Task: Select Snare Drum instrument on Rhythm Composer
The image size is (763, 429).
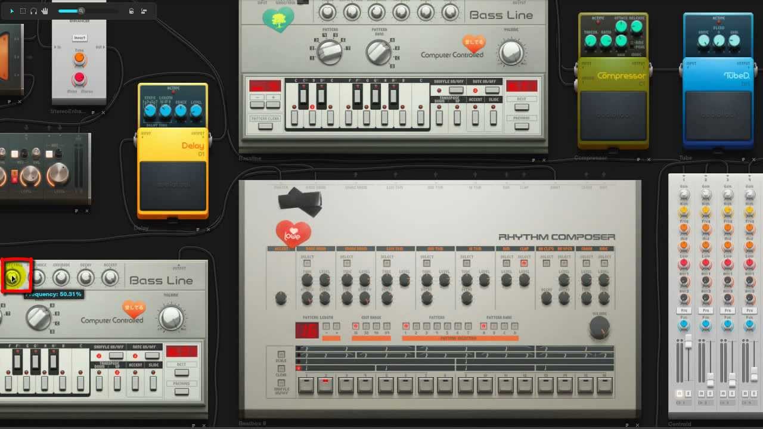Action: [346, 263]
